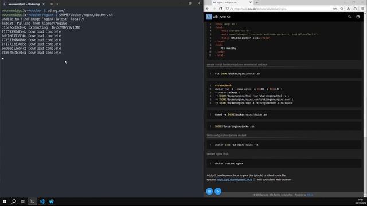Open Task View on the taskbar
This screenshot has height=206, width=367.
point(23,201)
